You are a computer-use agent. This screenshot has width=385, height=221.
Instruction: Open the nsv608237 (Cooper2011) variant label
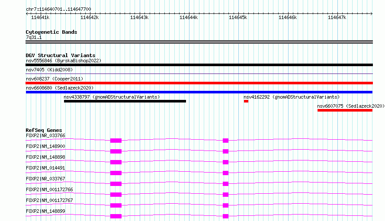coord(55,79)
